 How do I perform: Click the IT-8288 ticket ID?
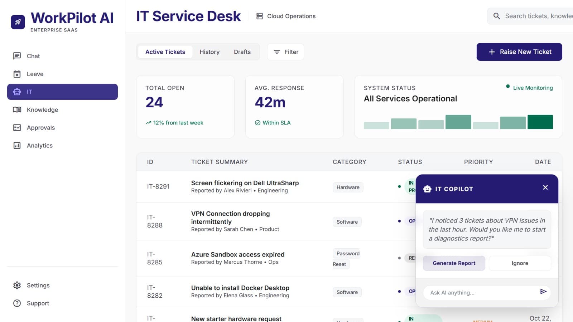pyautogui.click(x=155, y=221)
